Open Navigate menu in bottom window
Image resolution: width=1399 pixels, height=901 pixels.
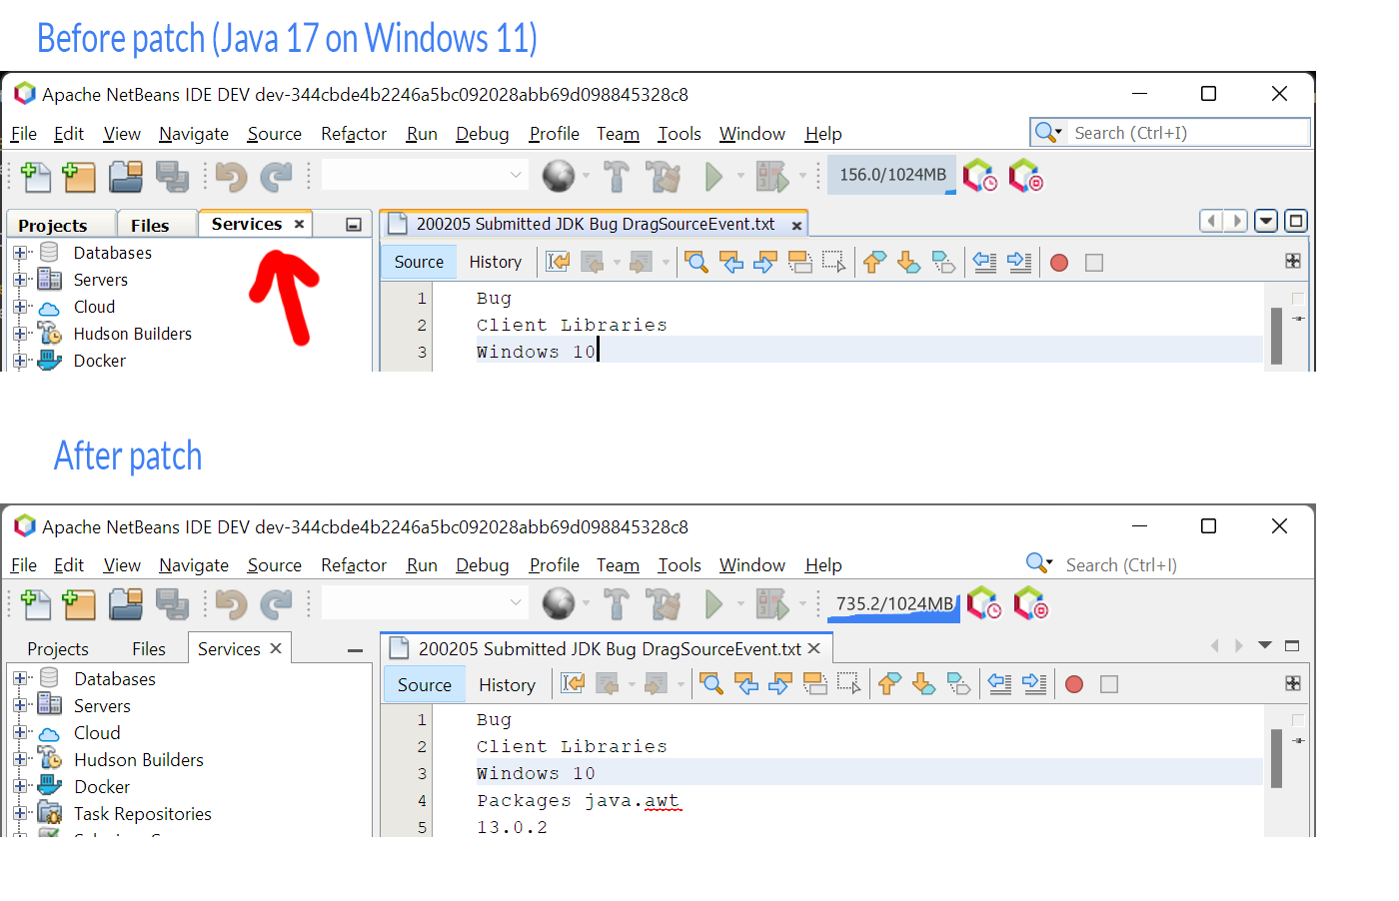point(194,565)
